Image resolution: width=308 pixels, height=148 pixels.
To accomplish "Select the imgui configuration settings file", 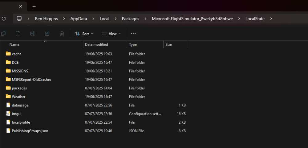I will (16, 114).
